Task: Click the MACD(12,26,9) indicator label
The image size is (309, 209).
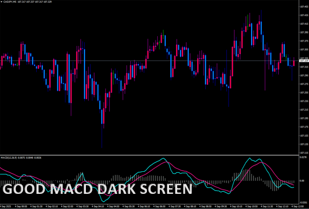Action: [9, 158]
